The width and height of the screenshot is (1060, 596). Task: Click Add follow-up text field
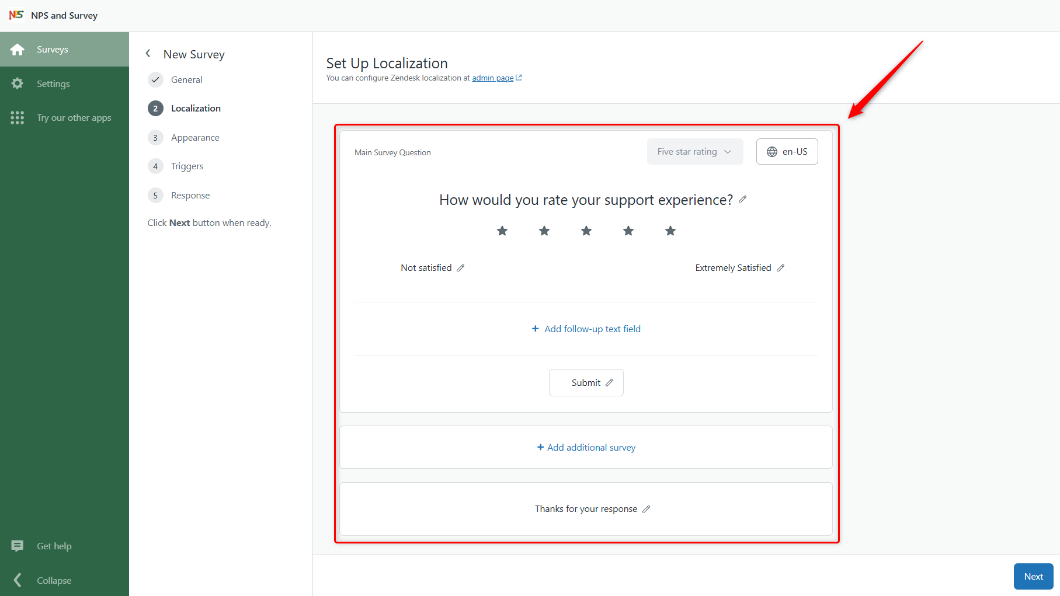pos(586,329)
